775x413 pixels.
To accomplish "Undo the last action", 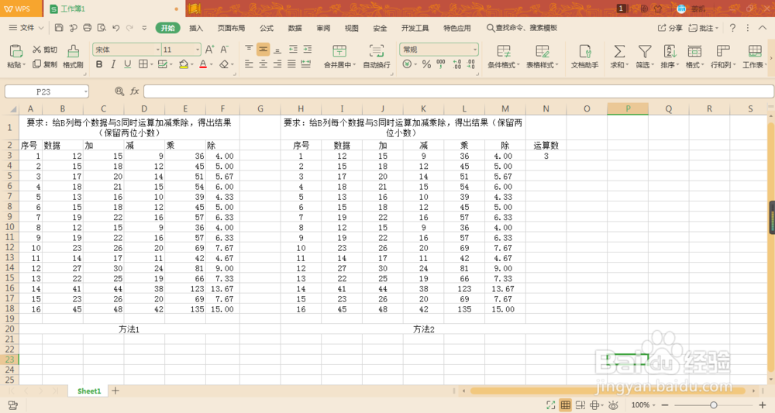I will (116, 28).
